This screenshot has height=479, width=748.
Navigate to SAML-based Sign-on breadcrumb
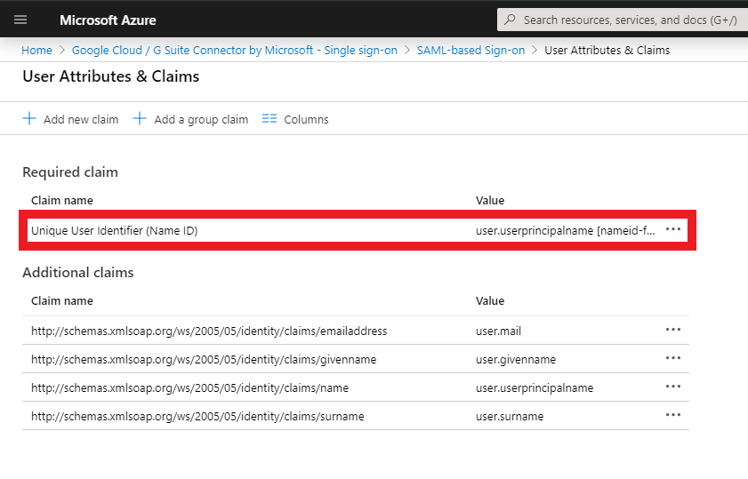coord(471,51)
